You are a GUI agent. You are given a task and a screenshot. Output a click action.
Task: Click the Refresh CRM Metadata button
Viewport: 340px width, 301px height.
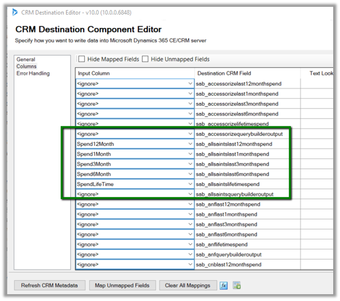click(x=50, y=286)
